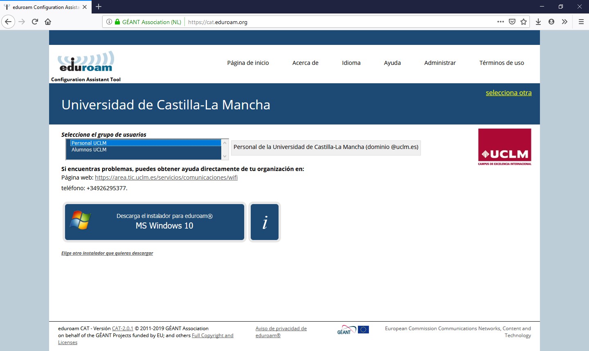The image size is (589, 351).
Task: Click the installer information 'i' button
Action: tap(265, 222)
